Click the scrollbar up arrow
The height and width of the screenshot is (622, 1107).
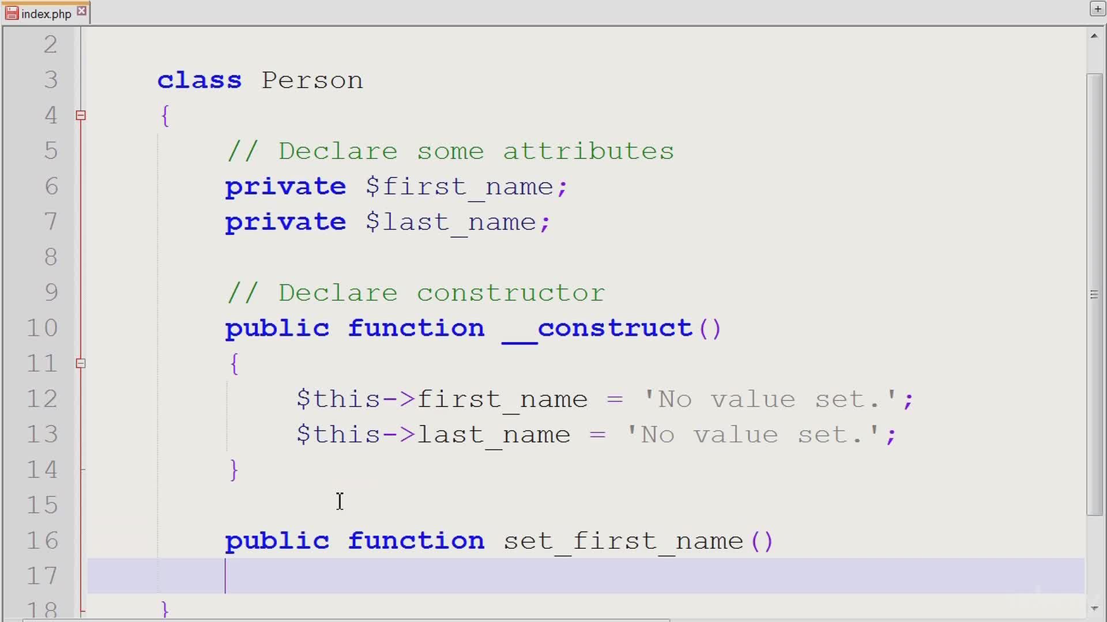pos(1094,36)
